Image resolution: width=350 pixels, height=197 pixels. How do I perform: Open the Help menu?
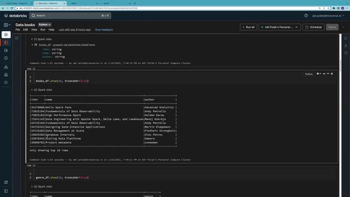tap(51, 30)
